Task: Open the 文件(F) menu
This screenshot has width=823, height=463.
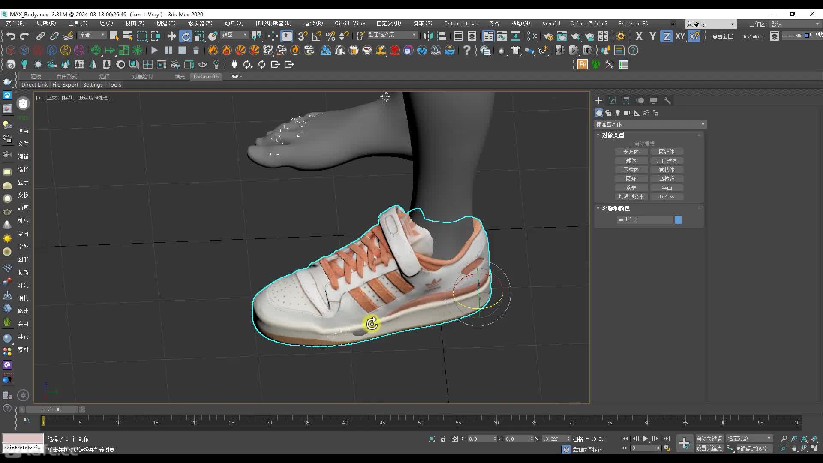Action: point(15,24)
